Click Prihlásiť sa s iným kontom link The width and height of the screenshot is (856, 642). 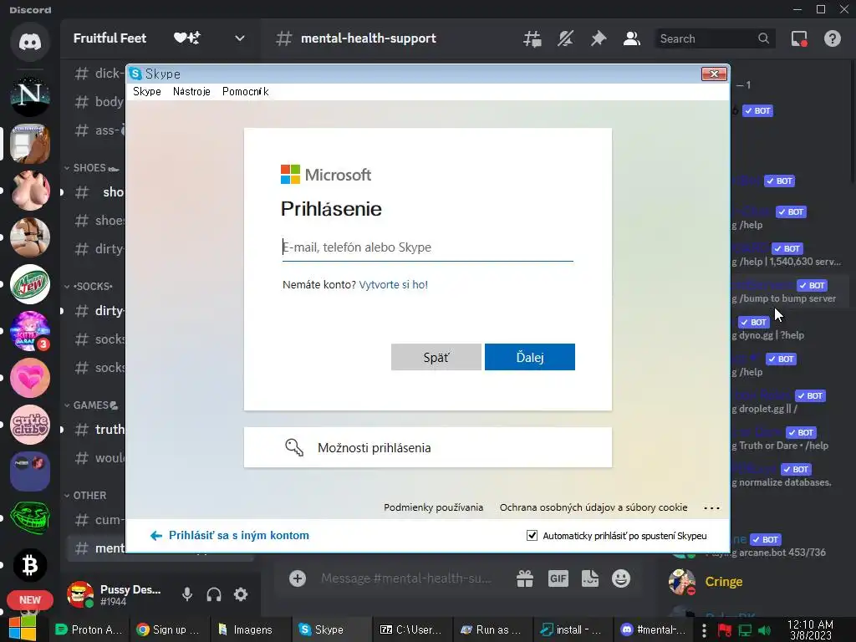pyautogui.click(x=238, y=536)
